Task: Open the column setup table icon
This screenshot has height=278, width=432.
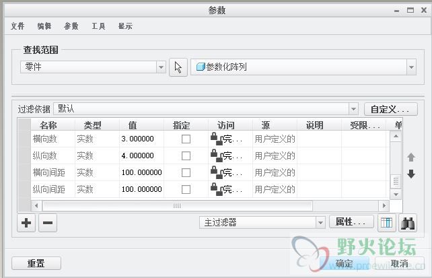Action: click(386, 223)
